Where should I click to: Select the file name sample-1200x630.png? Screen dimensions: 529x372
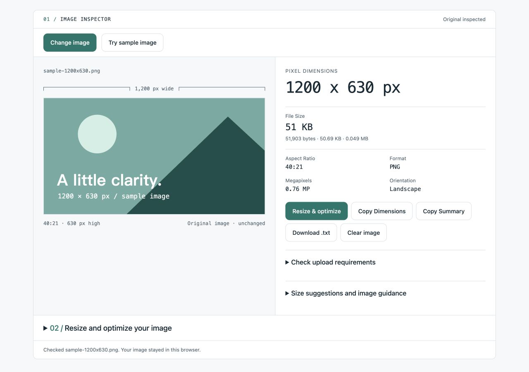click(72, 71)
